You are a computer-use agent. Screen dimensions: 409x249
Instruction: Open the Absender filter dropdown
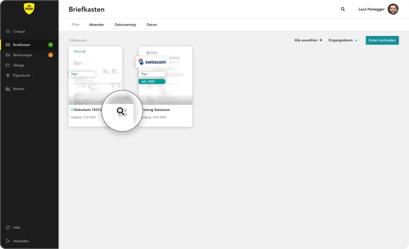[96, 25]
